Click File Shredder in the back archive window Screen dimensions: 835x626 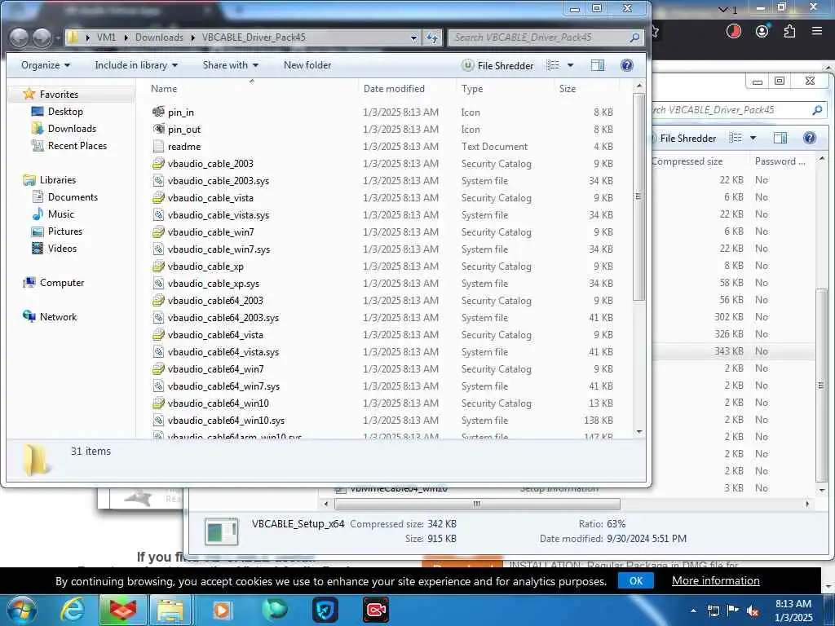pos(687,139)
